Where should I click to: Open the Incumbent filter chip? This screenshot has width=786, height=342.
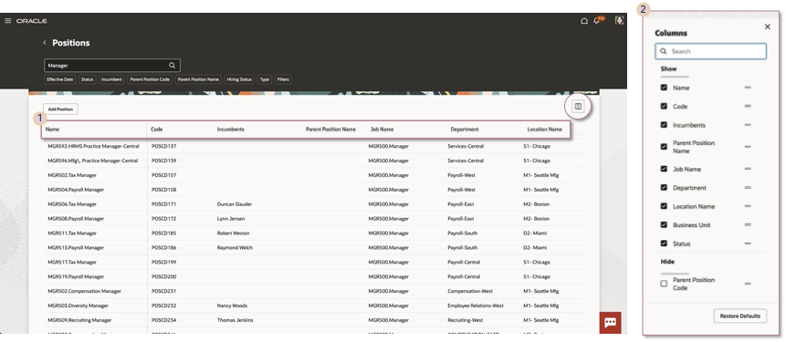[111, 79]
